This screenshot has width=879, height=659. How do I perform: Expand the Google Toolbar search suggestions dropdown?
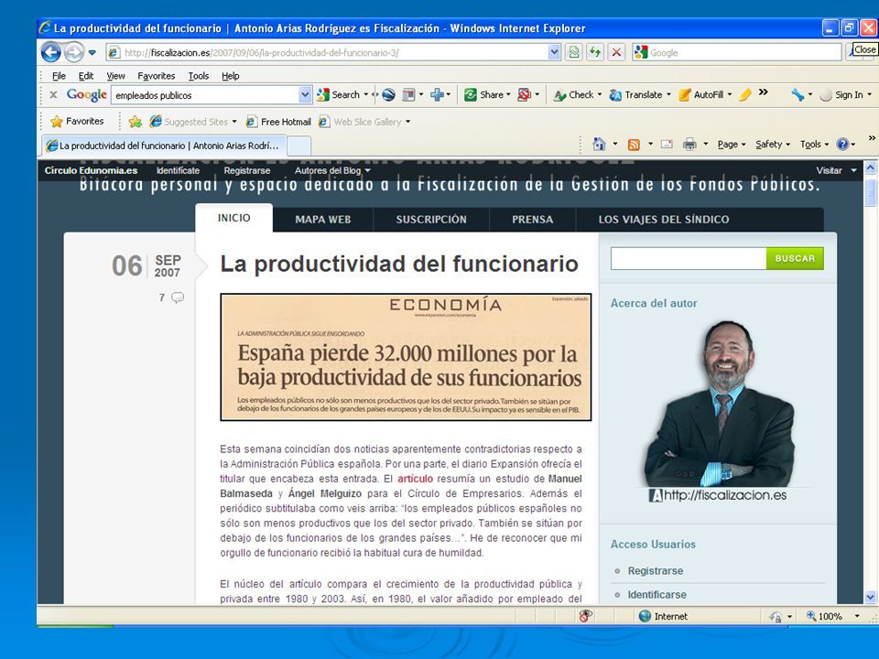tap(305, 95)
